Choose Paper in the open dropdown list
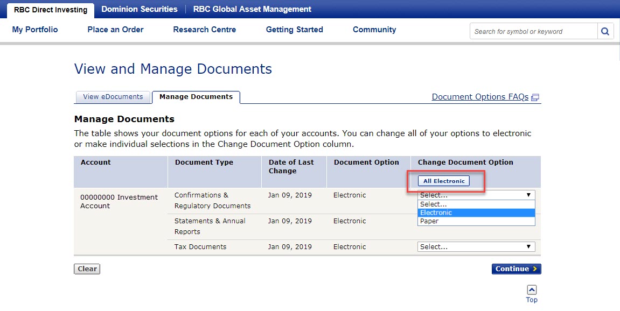Image resolution: width=620 pixels, height=311 pixels. pos(476,221)
